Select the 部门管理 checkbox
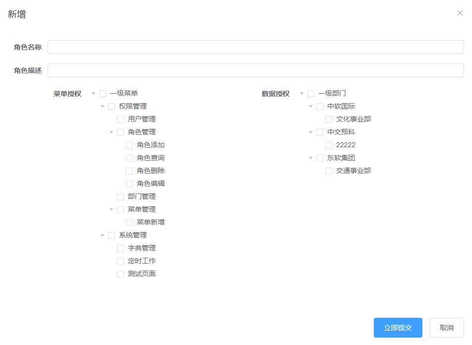 point(120,196)
